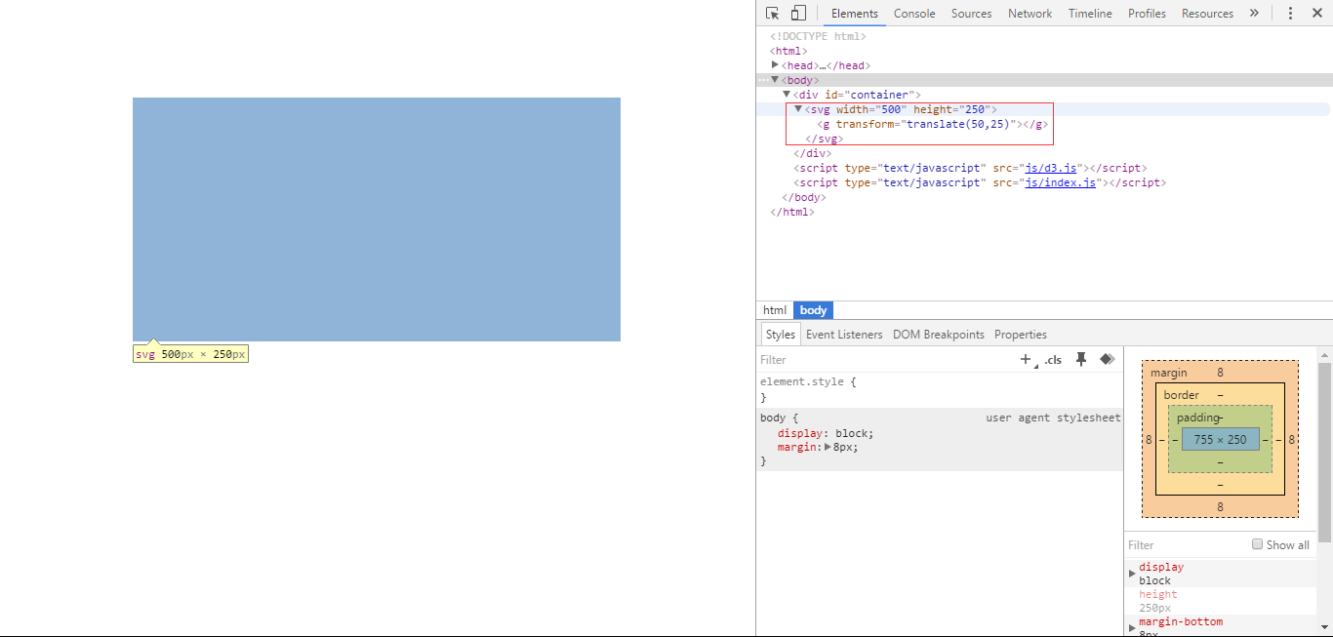Activate the inspect element pointer icon
Screen dimensions: 1333x637
773,13
